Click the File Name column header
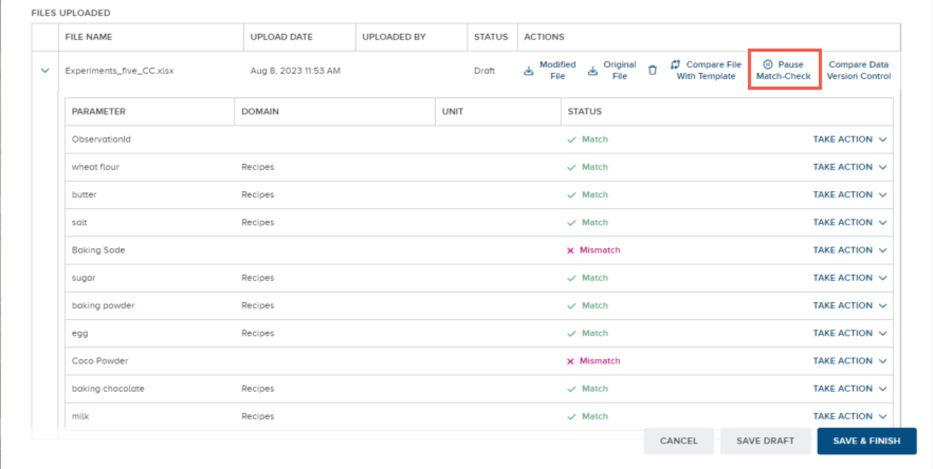The image size is (933, 469). click(88, 37)
